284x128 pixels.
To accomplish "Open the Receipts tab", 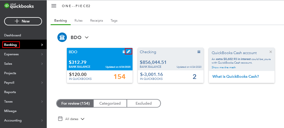I will pyautogui.click(x=96, y=21).
